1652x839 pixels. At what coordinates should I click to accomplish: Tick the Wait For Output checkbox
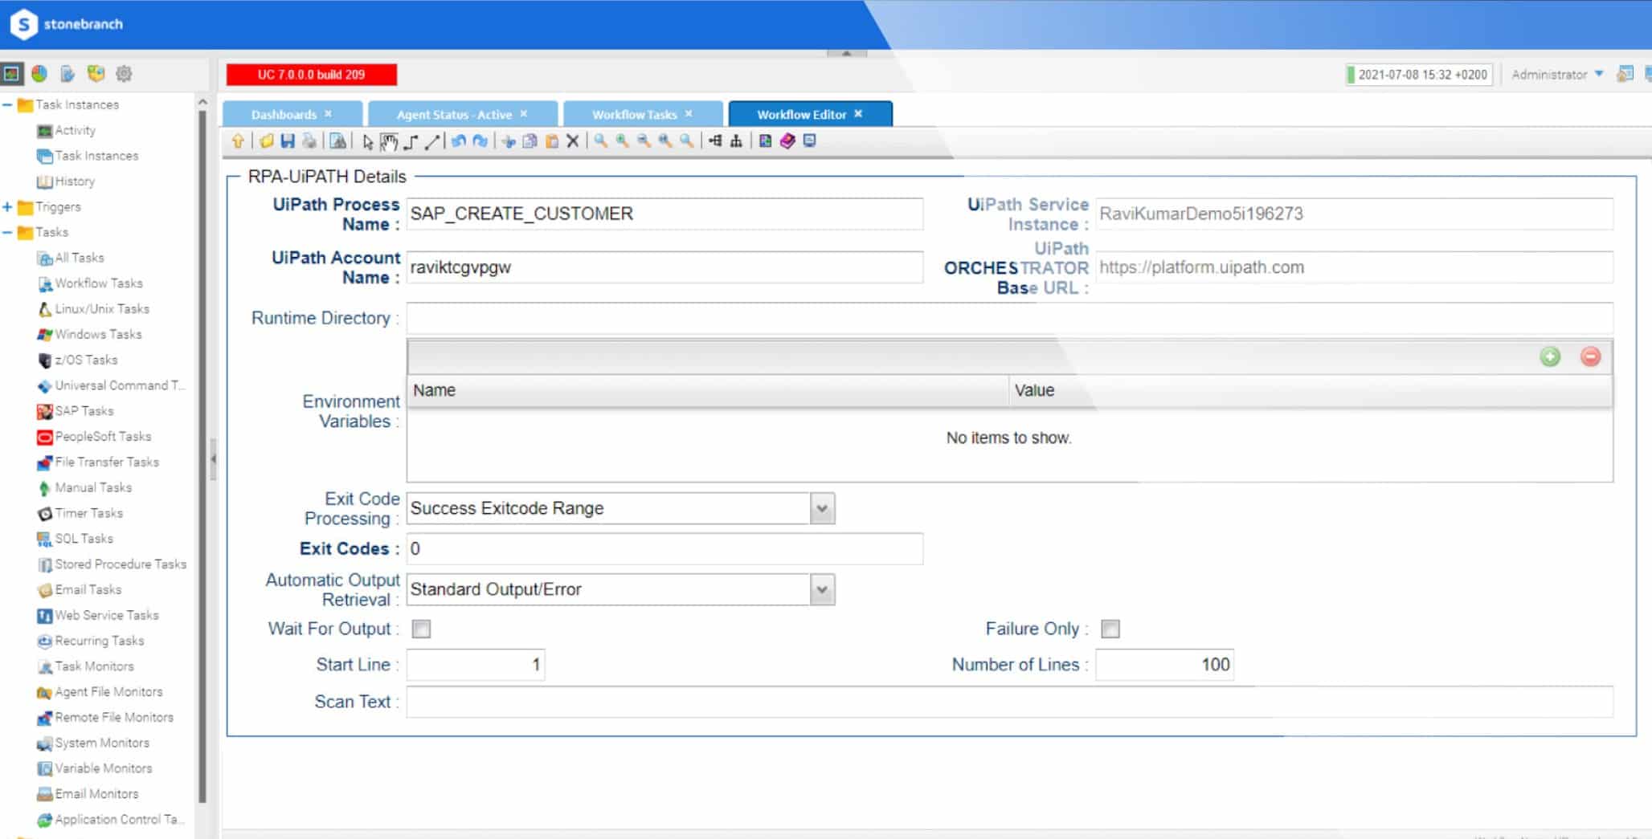421,629
